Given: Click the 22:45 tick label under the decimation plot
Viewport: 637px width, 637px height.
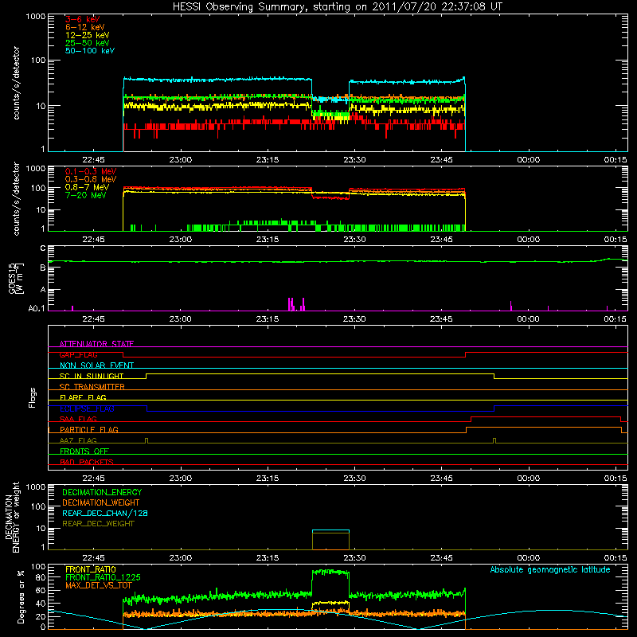Looking at the screenshot, I should coord(93,558).
